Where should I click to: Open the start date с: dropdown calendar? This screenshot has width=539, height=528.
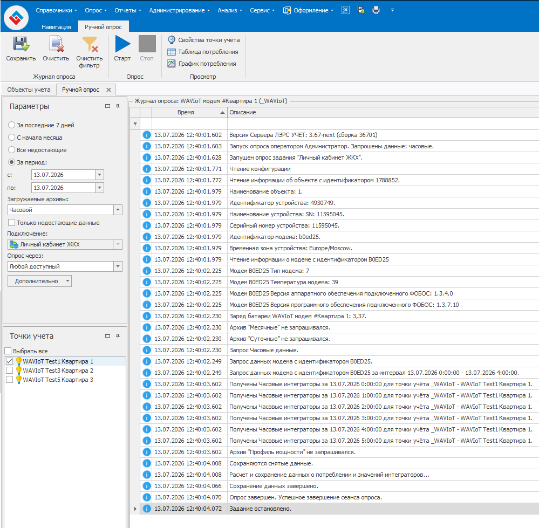(x=99, y=175)
